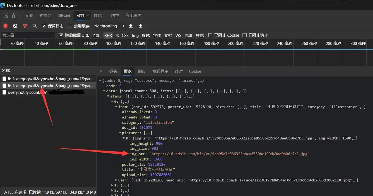
Task: Stop recording network log red button
Action: [x=5, y=26]
